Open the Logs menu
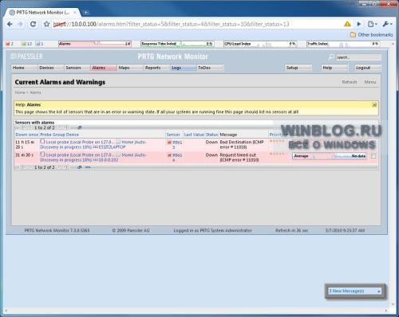 tap(184, 68)
